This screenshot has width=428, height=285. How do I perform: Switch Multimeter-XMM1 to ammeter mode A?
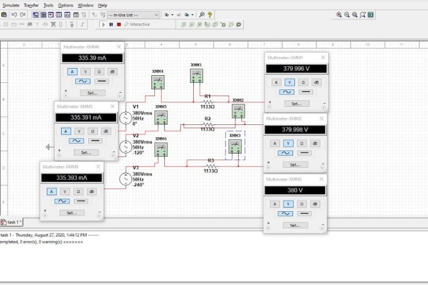pos(276,82)
